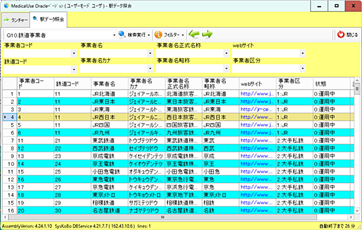Select 四国旅客鉄 formal name cell
The width and height of the screenshot is (362, 230).
point(183,125)
